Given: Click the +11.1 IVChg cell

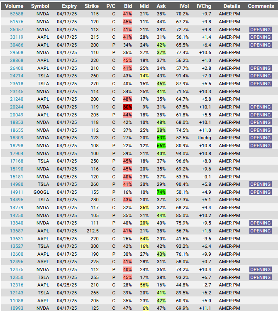Looking at the screenshot, I should 205,308.
